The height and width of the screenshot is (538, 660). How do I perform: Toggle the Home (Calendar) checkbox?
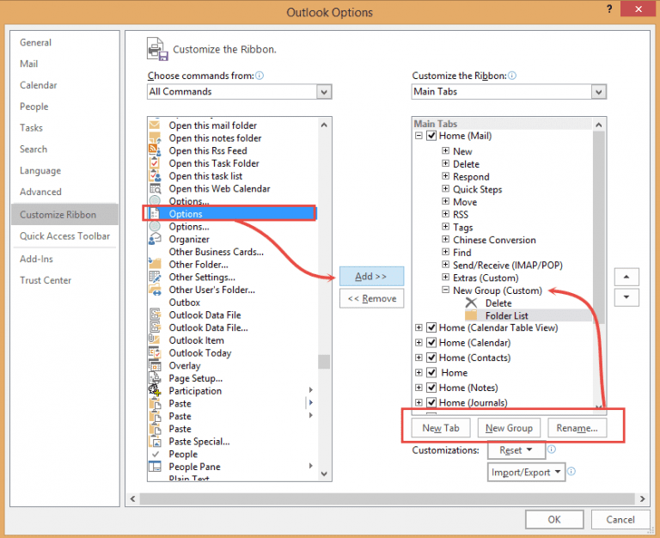pyautogui.click(x=431, y=343)
